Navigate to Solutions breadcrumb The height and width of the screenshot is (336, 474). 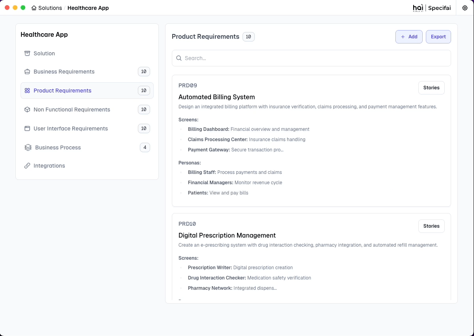point(50,8)
